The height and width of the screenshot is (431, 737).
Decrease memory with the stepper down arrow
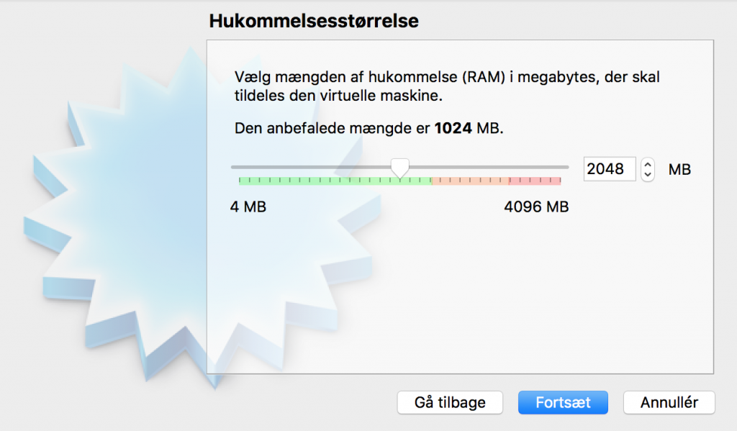(648, 175)
